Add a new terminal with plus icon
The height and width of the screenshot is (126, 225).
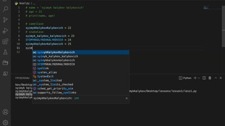tap(195, 78)
